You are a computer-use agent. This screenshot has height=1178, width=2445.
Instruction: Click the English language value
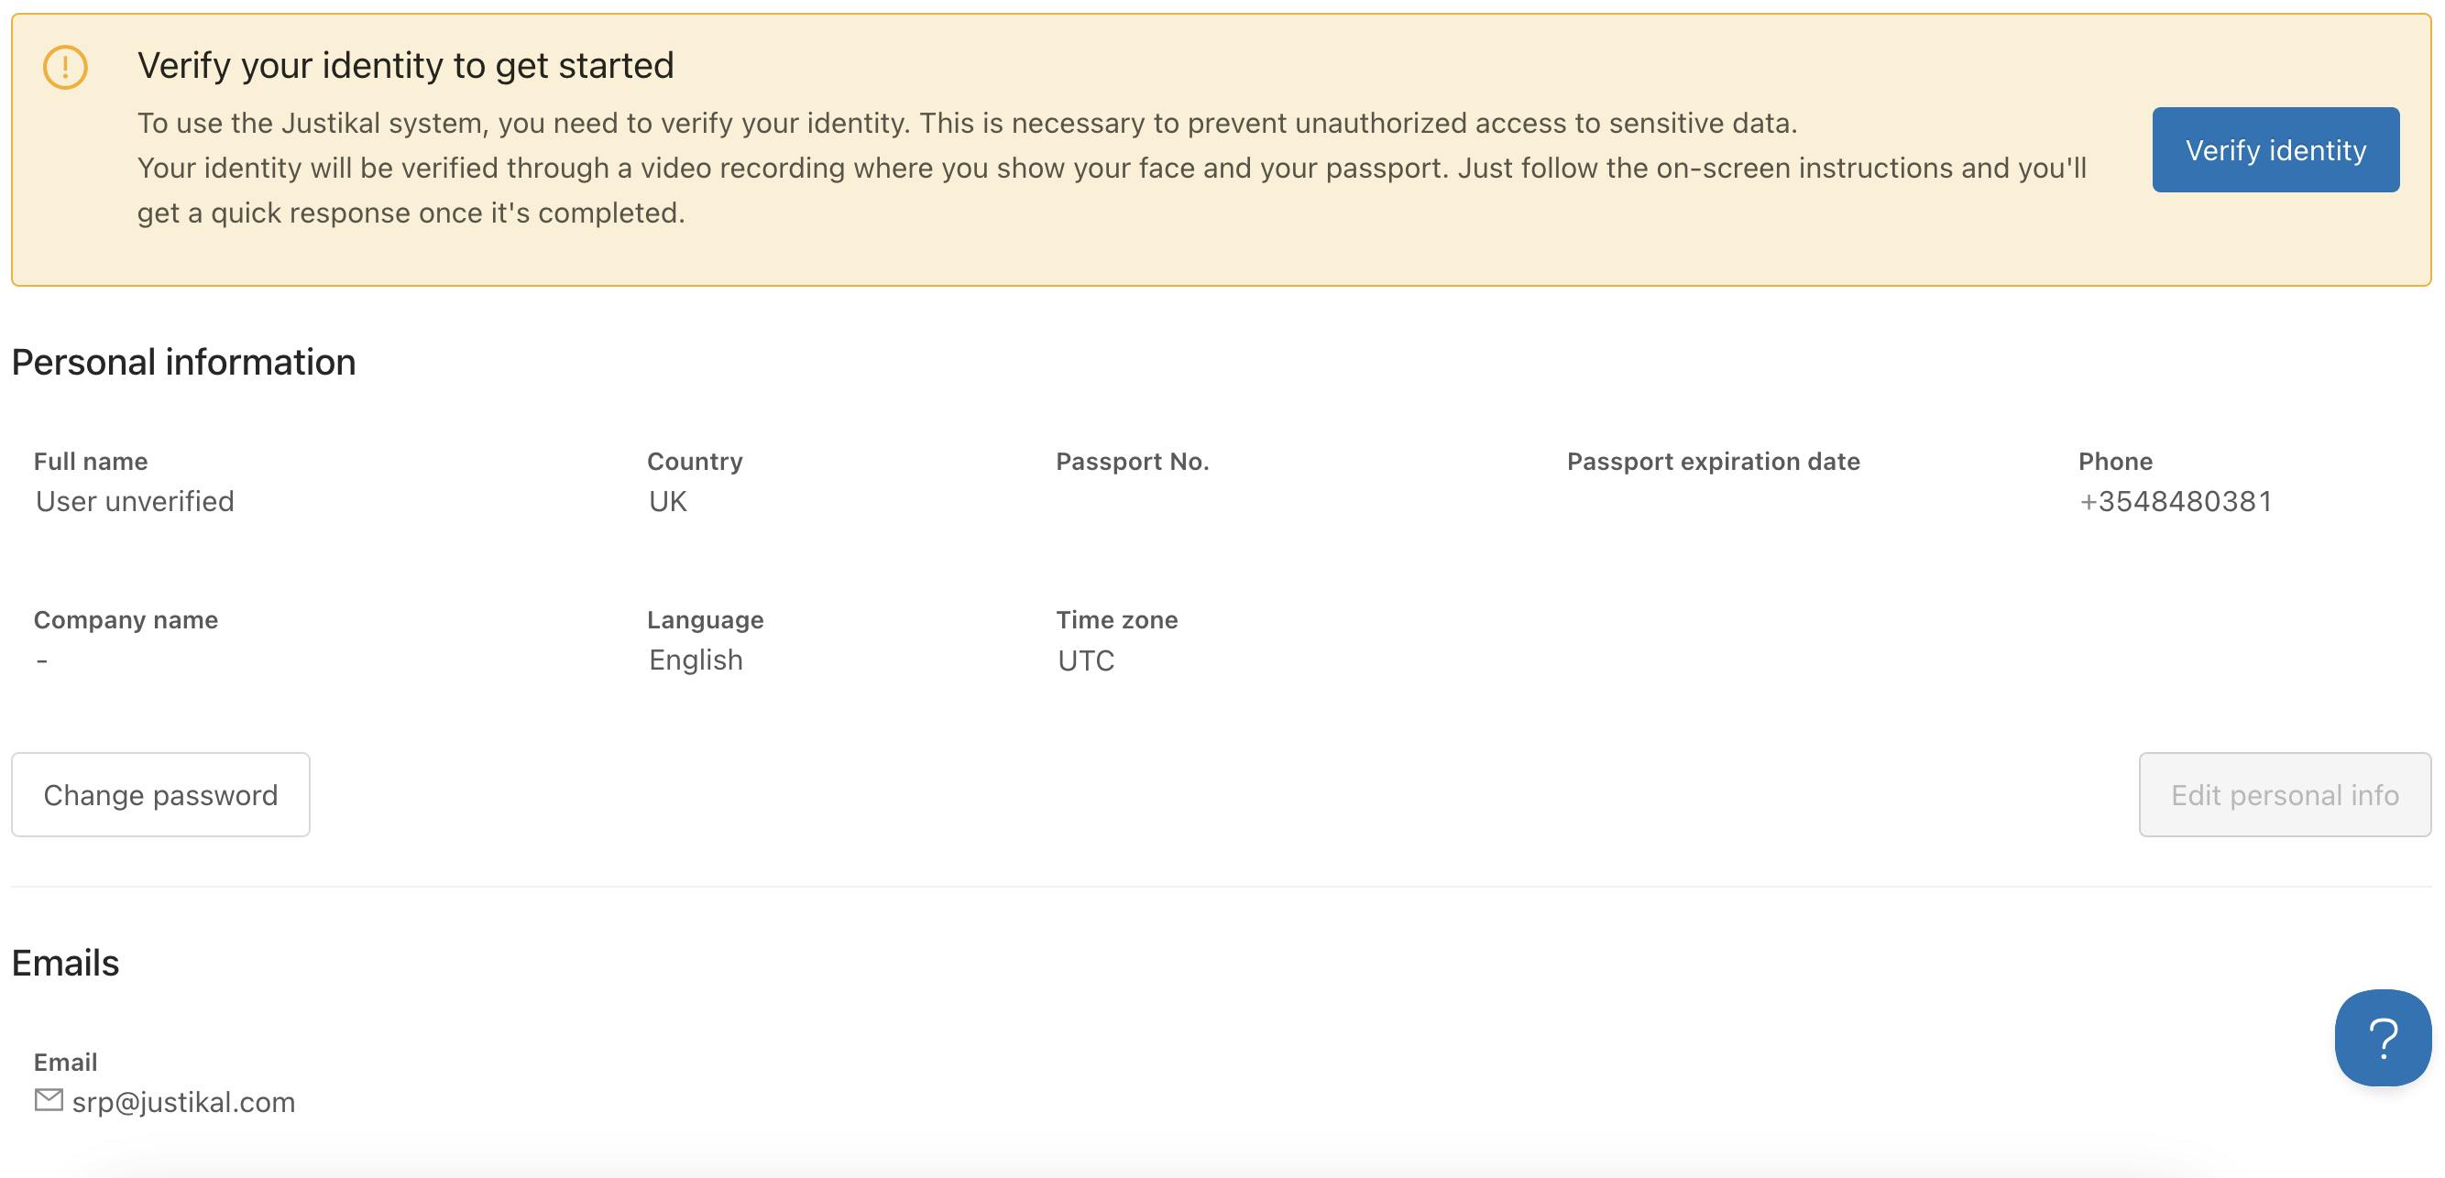coord(696,660)
